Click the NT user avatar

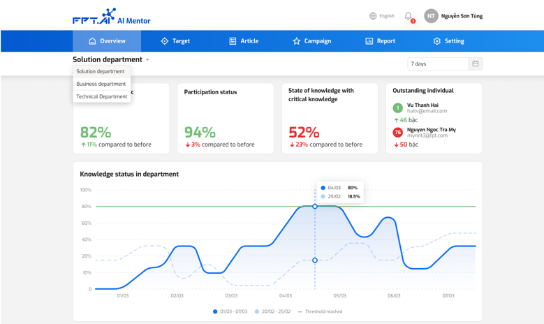click(x=432, y=16)
